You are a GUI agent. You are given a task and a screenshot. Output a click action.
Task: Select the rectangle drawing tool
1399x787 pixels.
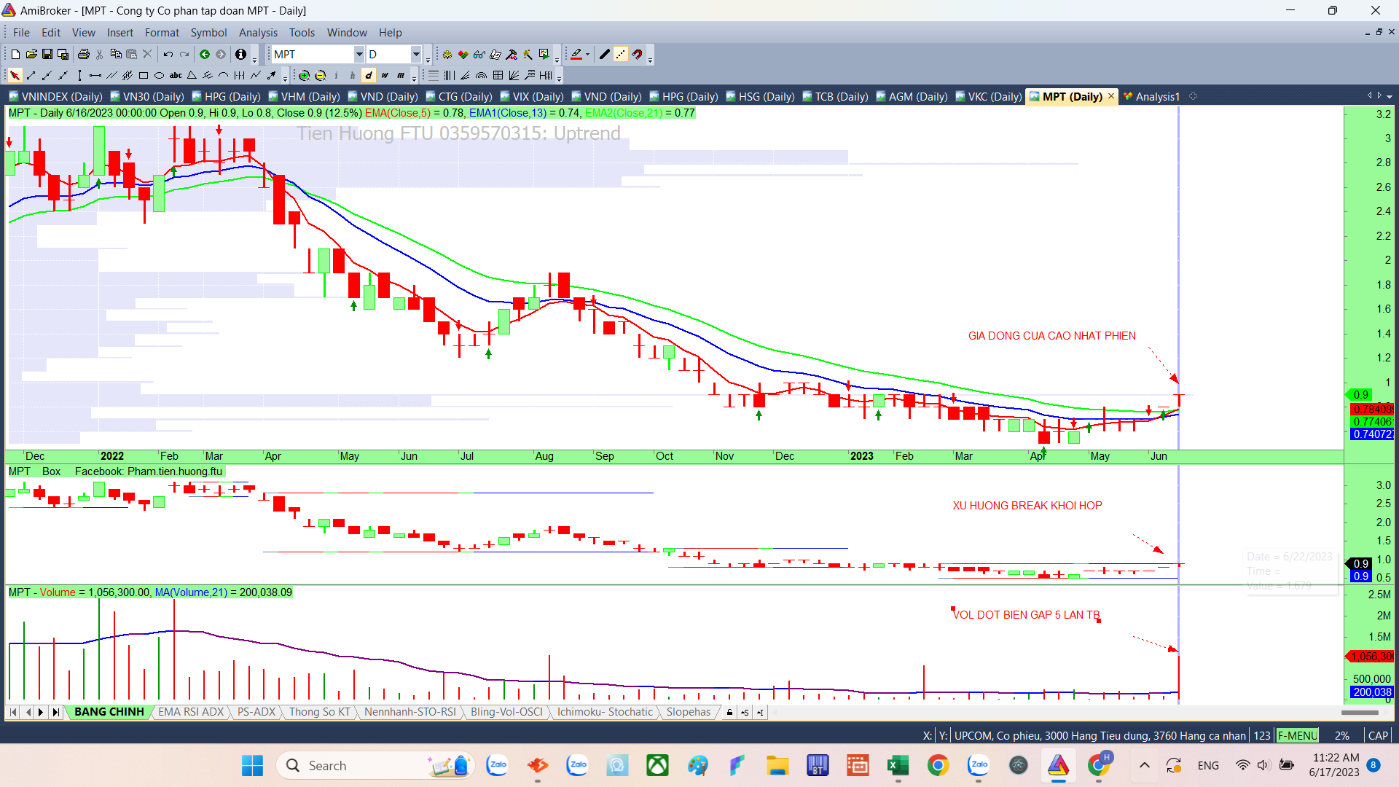click(144, 76)
